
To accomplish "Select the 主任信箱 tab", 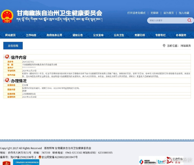I will [x=13, y=46].
